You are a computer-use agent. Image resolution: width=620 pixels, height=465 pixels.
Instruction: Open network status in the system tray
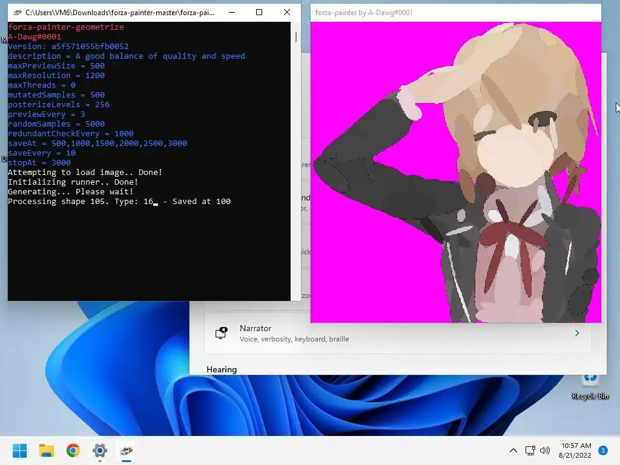(x=530, y=450)
